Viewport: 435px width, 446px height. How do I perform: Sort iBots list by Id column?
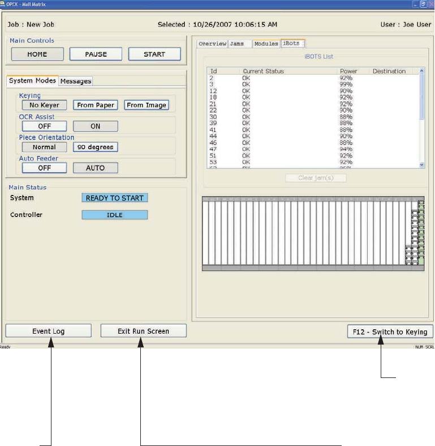[223, 71]
